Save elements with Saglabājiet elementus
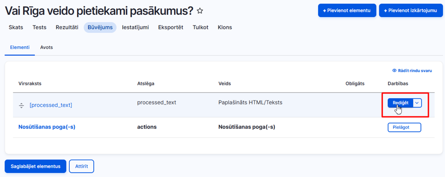This screenshot has width=445, height=177. 35,166
